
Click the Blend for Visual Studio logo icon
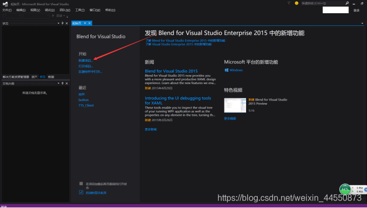click(5, 4)
